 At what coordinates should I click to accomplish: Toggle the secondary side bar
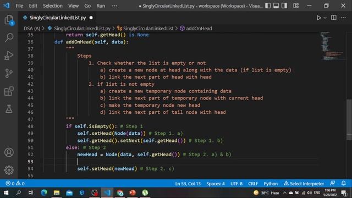[x=284, y=5]
